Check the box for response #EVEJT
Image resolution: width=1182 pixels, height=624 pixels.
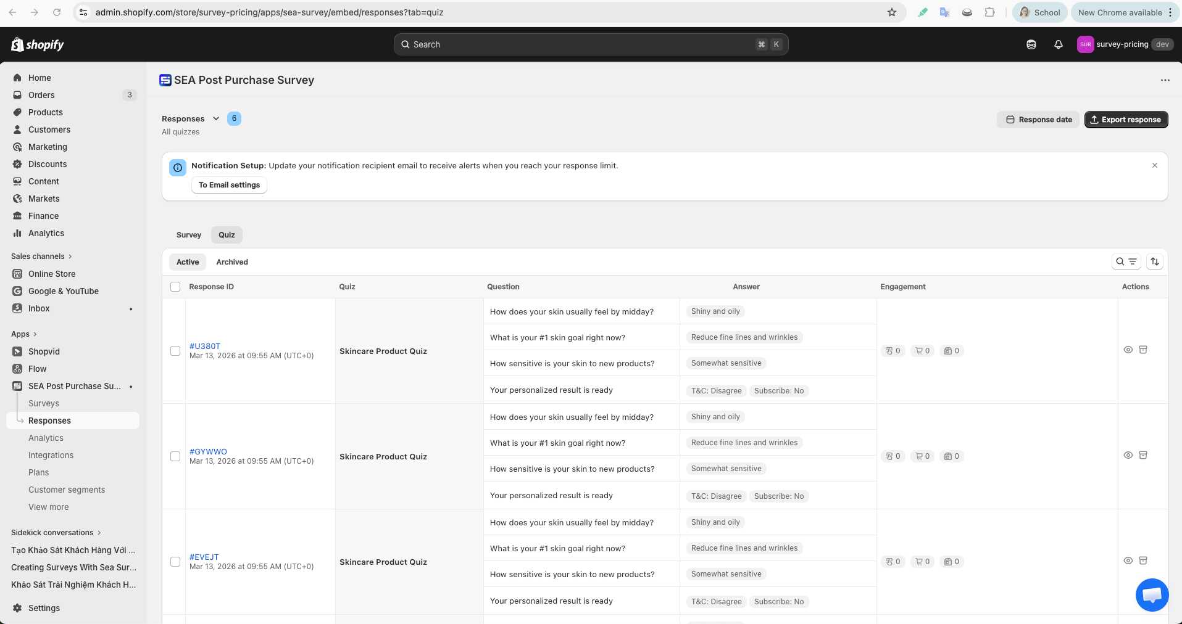(x=175, y=562)
